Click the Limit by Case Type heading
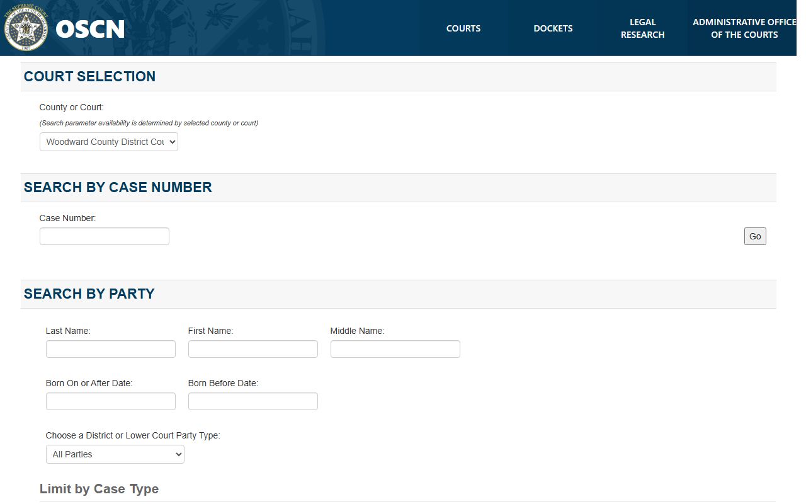Image resolution: width=806 pixels, height=504 pixels. (x=99, y=489)
